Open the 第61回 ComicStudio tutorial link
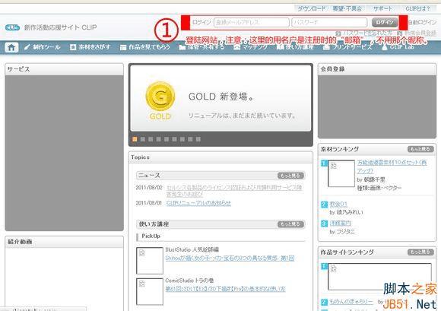This screenshot has height=311, width=441. (x=225, y=289)
